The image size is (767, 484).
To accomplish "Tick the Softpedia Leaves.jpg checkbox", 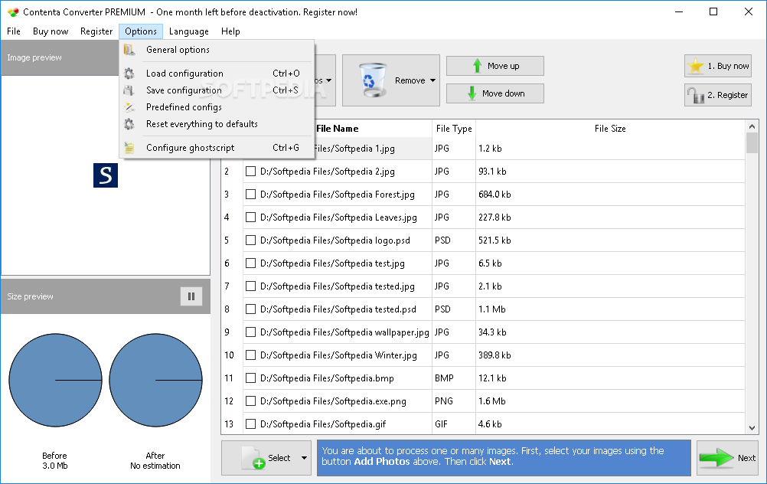I will (x=250, y=217).
